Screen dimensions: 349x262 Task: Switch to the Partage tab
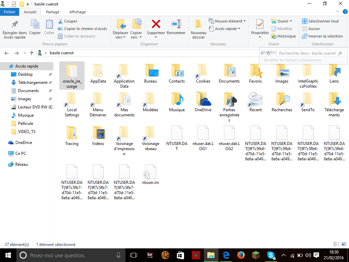point(52,12)
